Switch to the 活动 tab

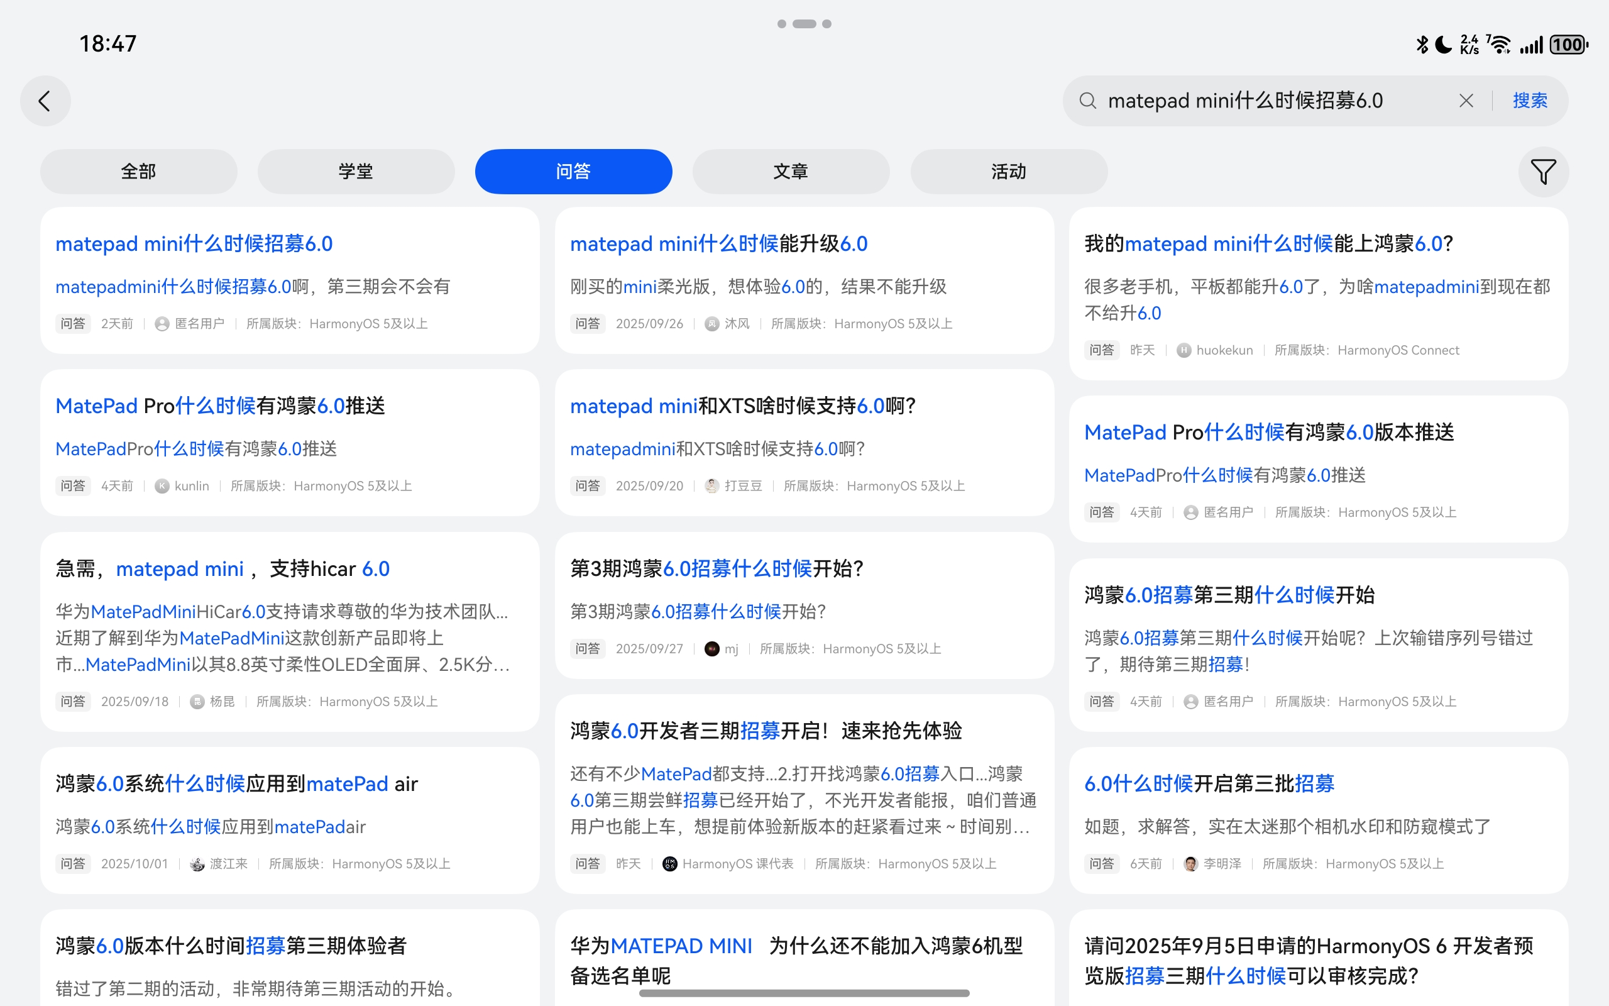click(x=1008, y=172)
